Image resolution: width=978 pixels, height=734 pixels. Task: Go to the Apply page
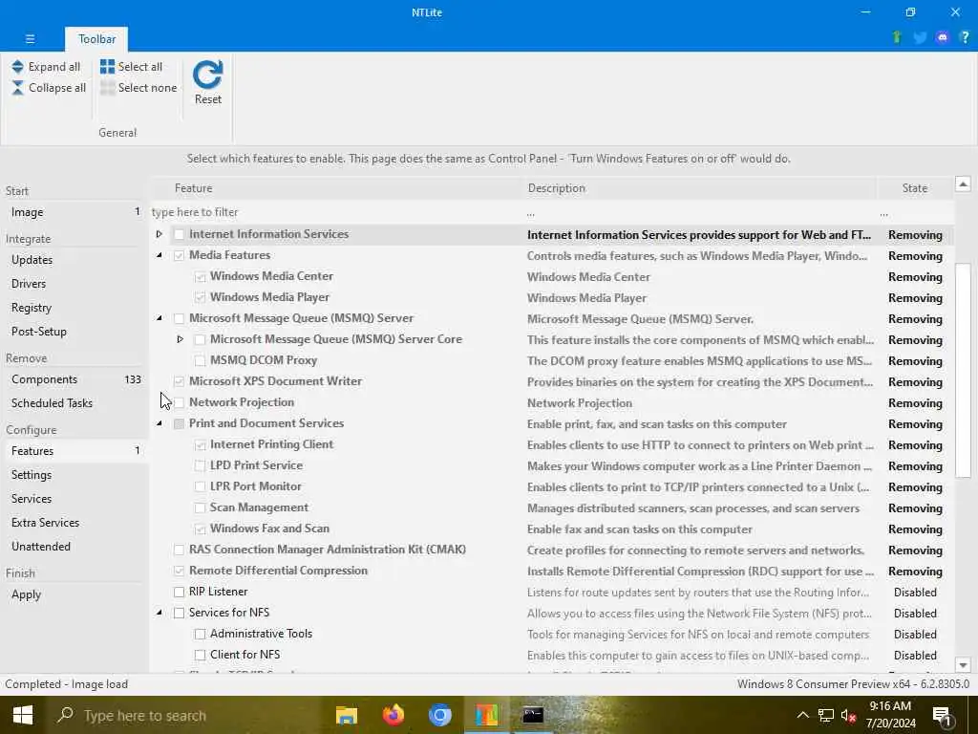click(x=74, y=594)
